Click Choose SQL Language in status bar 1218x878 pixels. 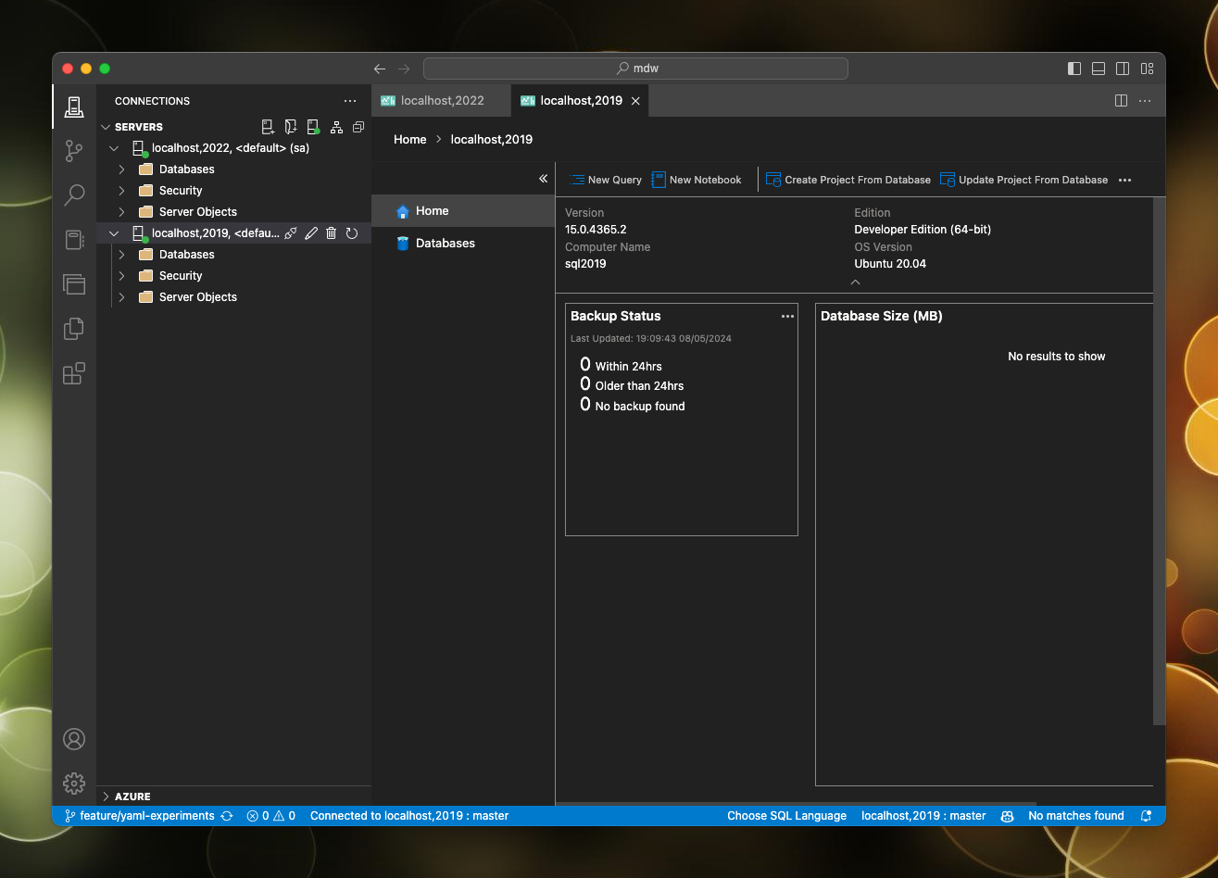[x=786, y=816]
